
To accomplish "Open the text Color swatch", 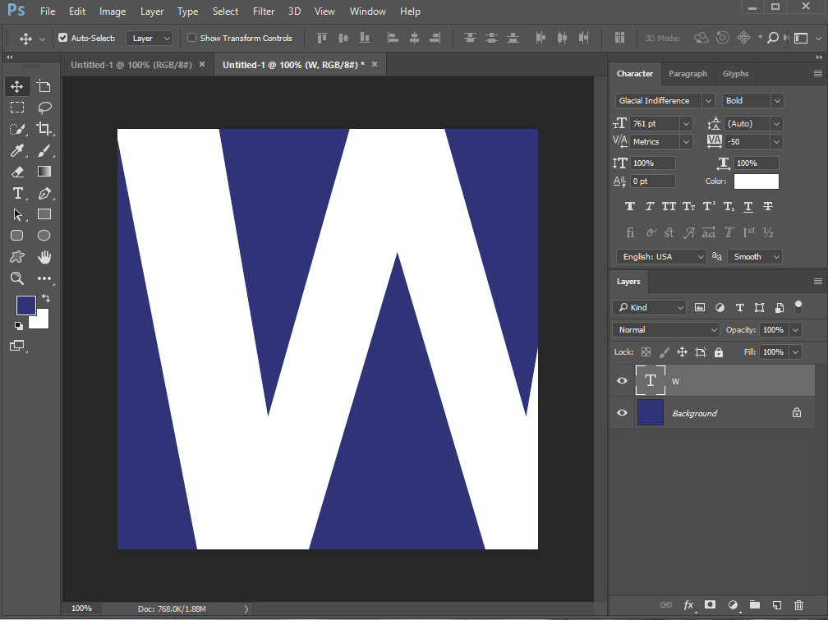I will click(x=757, y=181).
